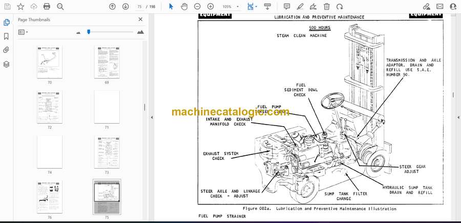Open the thumbnail options menu dropdown
Viewport: 461px width, 223px height.
[23, 32]
